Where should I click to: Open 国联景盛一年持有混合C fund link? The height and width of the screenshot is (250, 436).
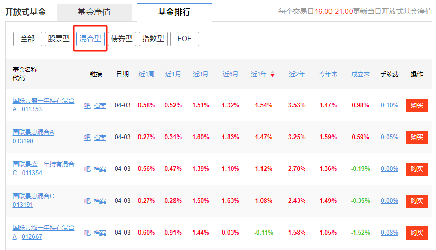[x=43, y=164]
